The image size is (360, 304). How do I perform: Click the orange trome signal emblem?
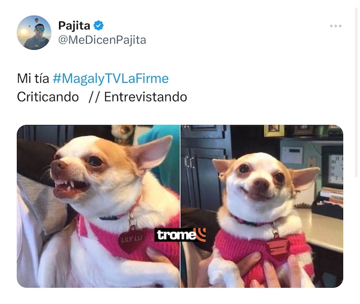click(x=200, y=235)
